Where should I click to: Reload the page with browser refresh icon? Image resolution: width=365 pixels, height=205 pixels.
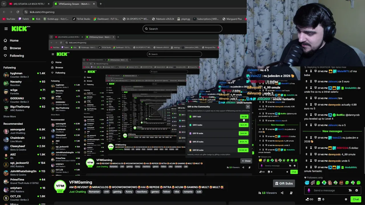[18, 12]
